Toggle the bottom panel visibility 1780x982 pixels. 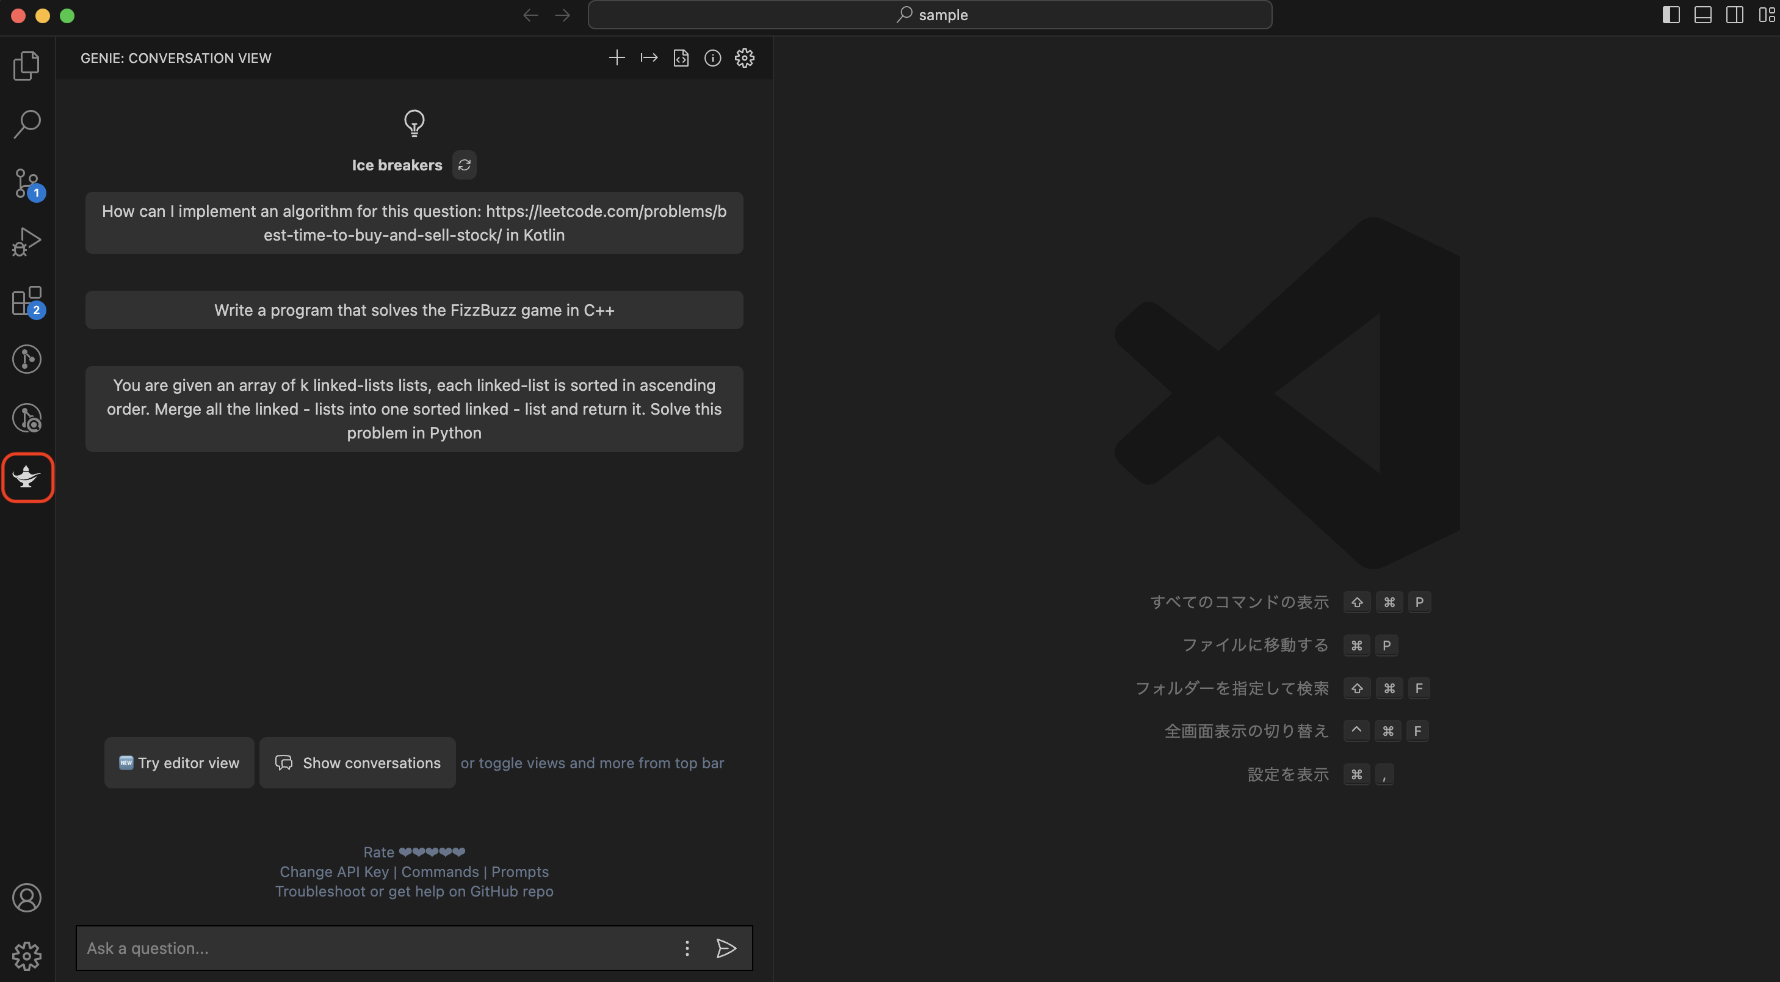(1702, 15)
